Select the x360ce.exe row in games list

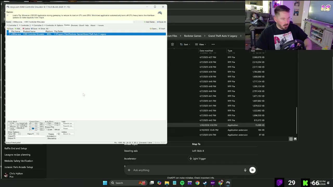pos(86,34)
